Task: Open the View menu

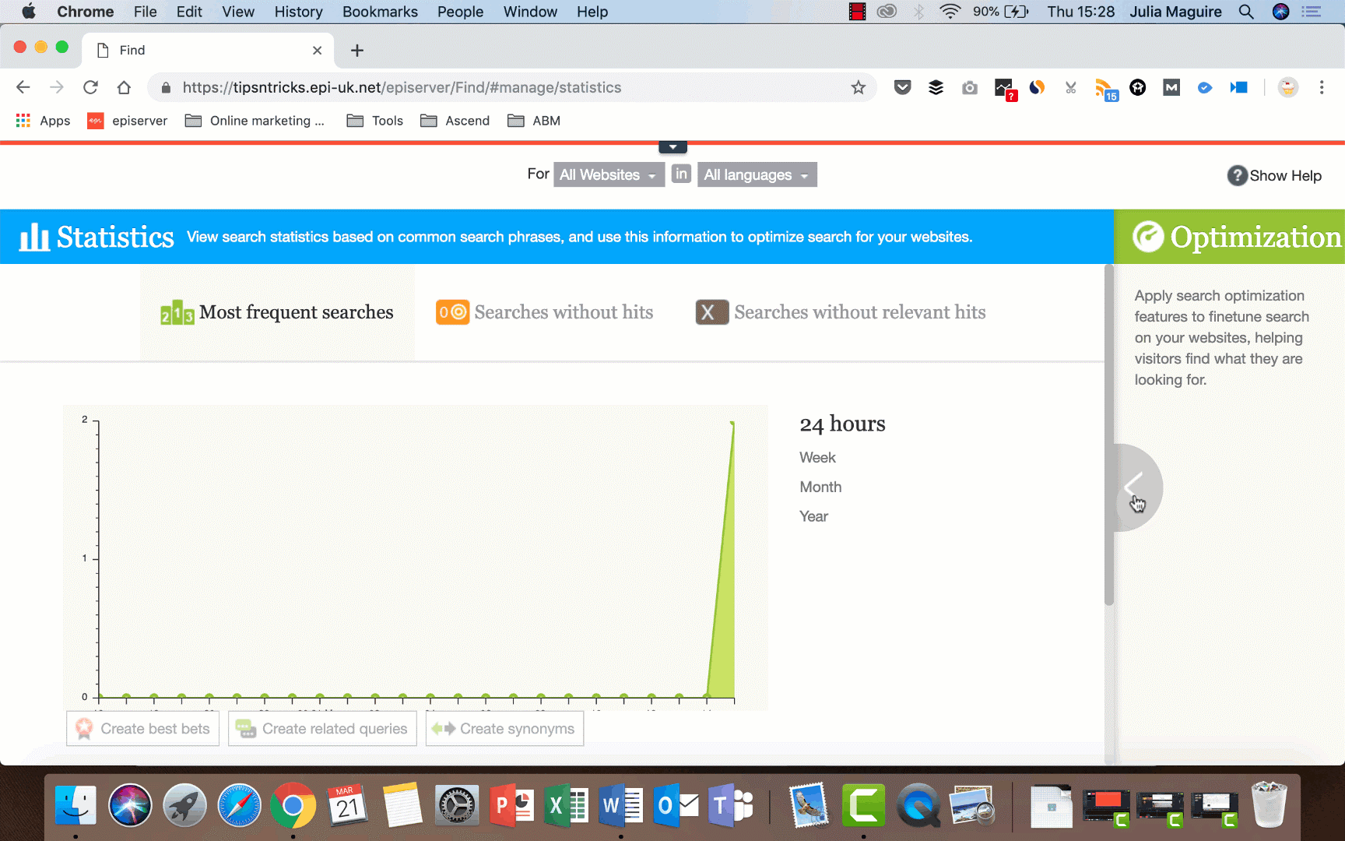Action: pyautogui.click(x=238, y=12)
